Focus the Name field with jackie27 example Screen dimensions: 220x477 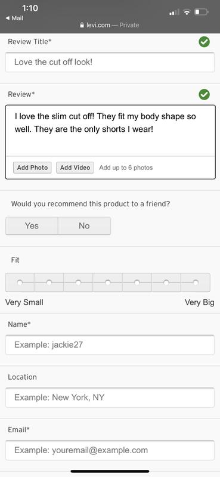[x=110, y=345]
